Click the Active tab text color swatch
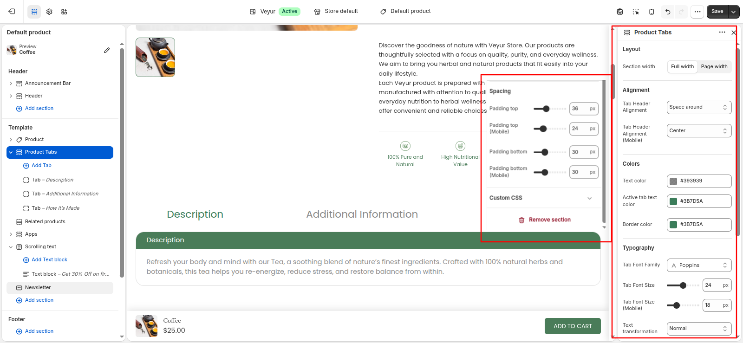Image resolution: width=743 pixels, height=343 pixels. tap(673, 201)
